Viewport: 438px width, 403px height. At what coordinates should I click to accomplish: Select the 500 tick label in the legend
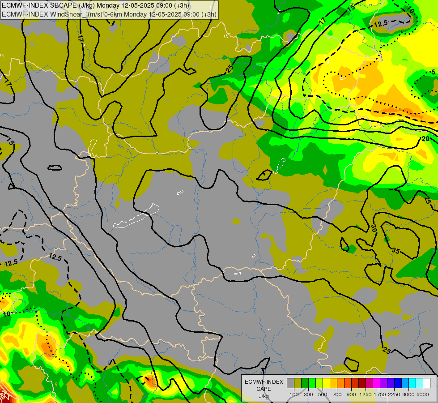(323, 394)
